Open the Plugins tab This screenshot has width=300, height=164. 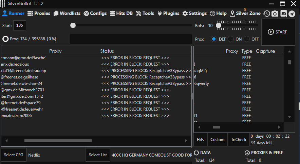coord(168,13)
